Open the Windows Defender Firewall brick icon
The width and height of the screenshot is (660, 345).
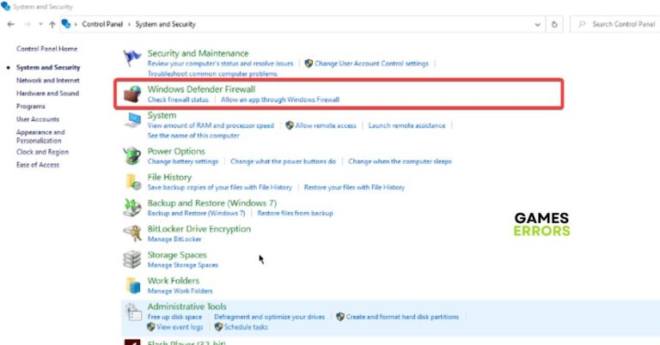[132, 94]
